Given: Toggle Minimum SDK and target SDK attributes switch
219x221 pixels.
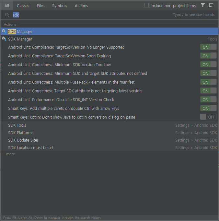Looking at the screenshot, I should (x=208, y=73).
